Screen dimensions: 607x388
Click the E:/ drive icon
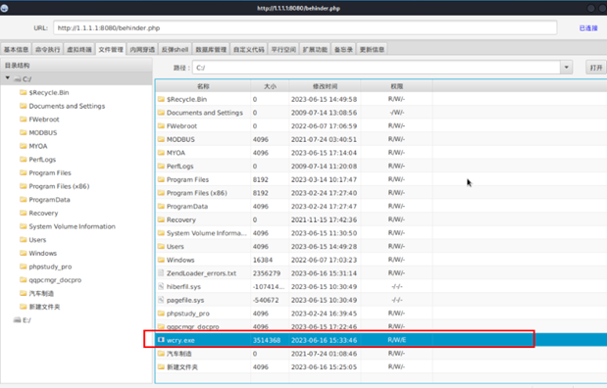point(17,320)
